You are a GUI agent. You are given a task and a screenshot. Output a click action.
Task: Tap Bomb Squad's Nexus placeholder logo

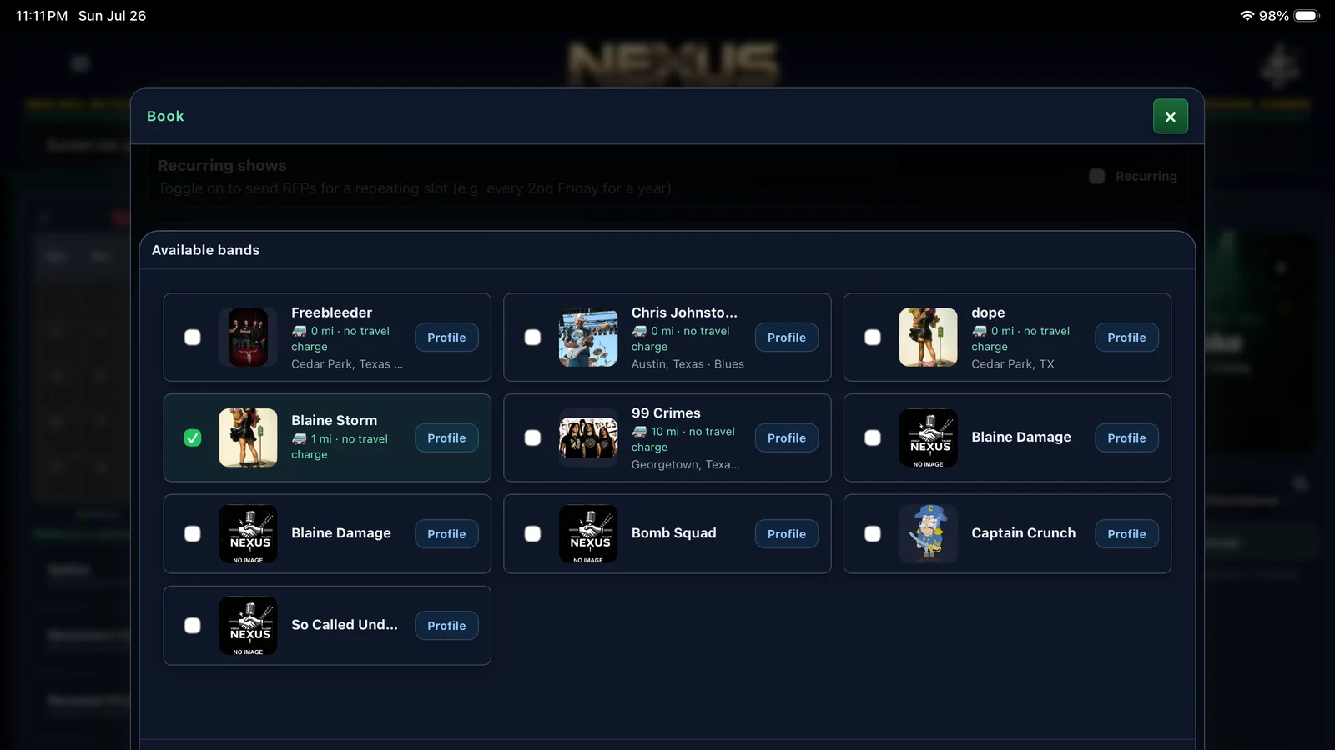tap(588, 534)
